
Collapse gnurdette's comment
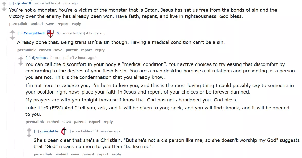click(36, 131)
